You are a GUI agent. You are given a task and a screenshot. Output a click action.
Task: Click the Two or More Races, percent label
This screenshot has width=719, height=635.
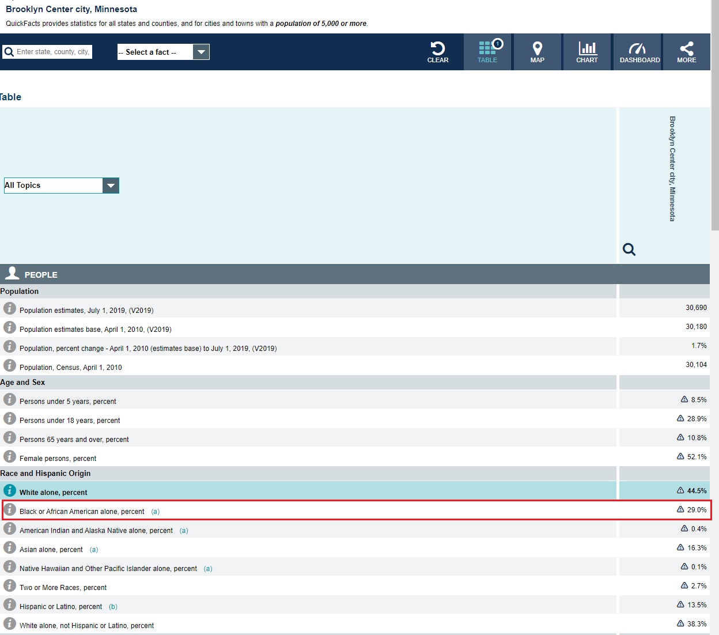point(63,588)
